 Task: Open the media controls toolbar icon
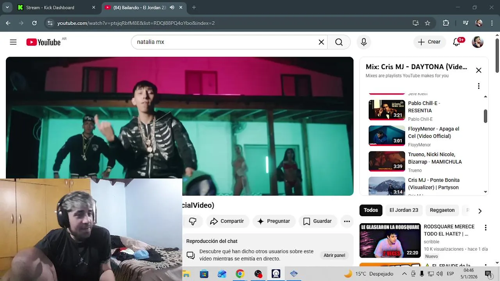click(x=465, y=23)
